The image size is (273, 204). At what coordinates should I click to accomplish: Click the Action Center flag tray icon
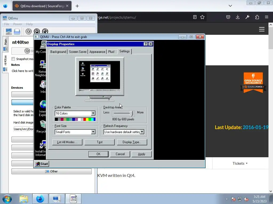pos(233,199)
